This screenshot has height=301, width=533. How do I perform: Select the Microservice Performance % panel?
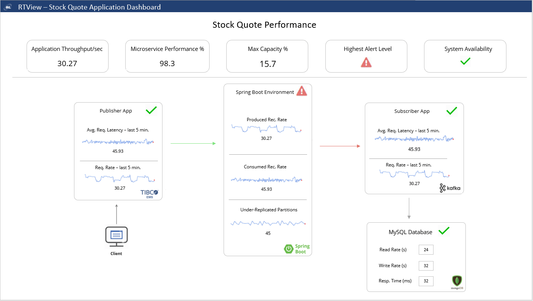[x=167, y=56]
